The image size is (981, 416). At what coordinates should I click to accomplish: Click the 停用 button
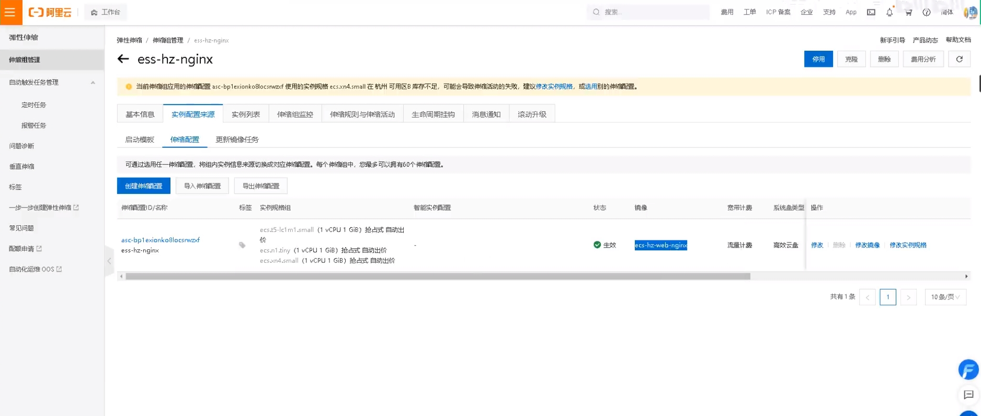click(x=818, y=59)
